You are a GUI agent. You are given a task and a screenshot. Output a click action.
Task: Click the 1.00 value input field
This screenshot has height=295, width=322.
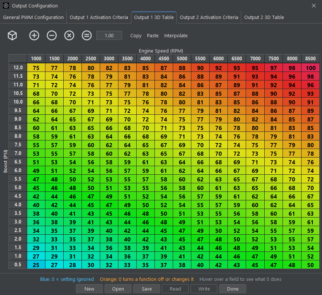point(109,35)
